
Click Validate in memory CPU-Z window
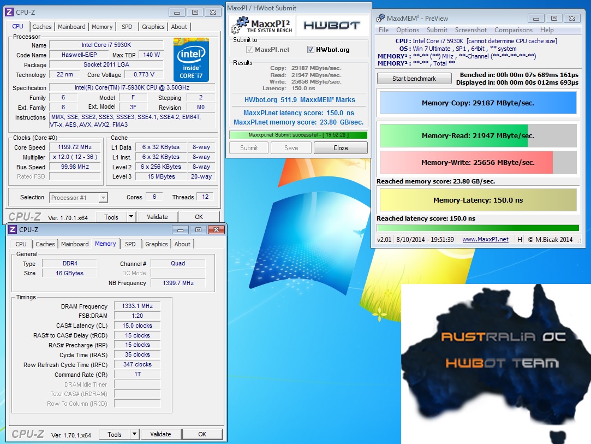point(160,434)
